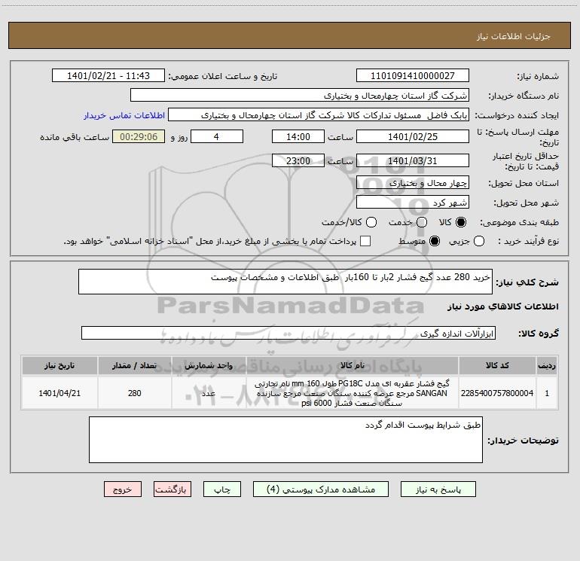The width and height of the screenshot is (580, 561).
Task: Click the گروه کالا label
Action: tap(539, 333)
